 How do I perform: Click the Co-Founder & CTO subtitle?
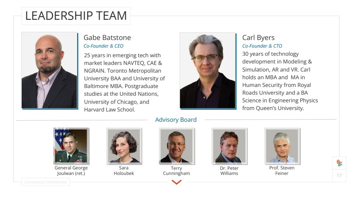262,46
